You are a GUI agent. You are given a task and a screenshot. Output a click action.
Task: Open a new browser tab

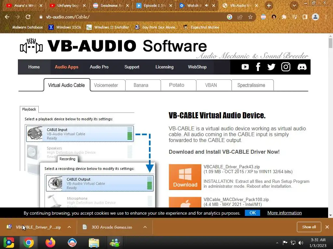click(269, 6)
